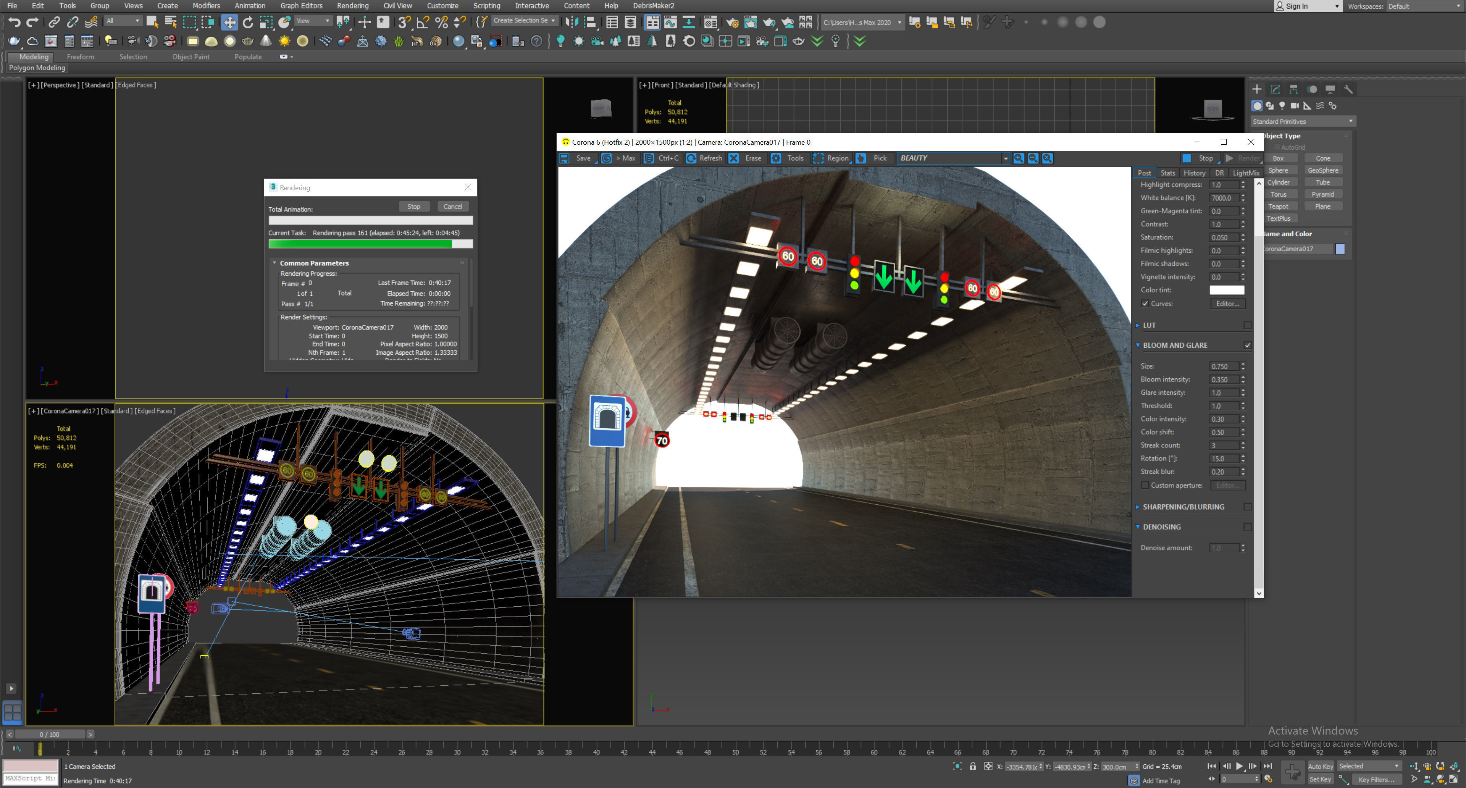Open the Time Configuration dialog
The width and height of the screenshot is (1466, 788).
[x=1269, y=780]
